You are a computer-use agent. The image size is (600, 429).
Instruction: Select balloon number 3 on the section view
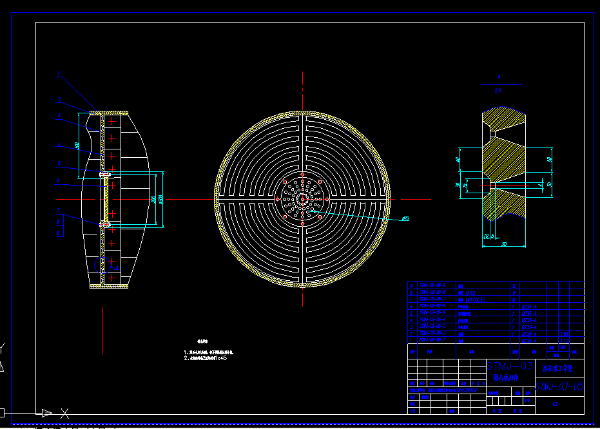59,115
